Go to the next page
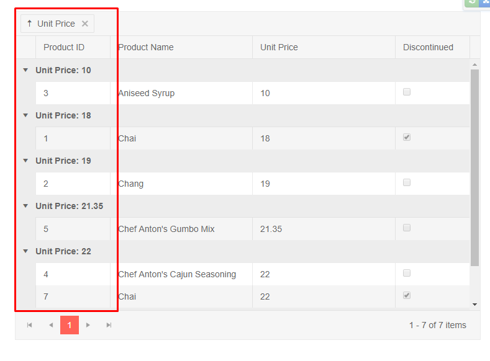This screenshot has width=490, height=361. tap(88, 325)
